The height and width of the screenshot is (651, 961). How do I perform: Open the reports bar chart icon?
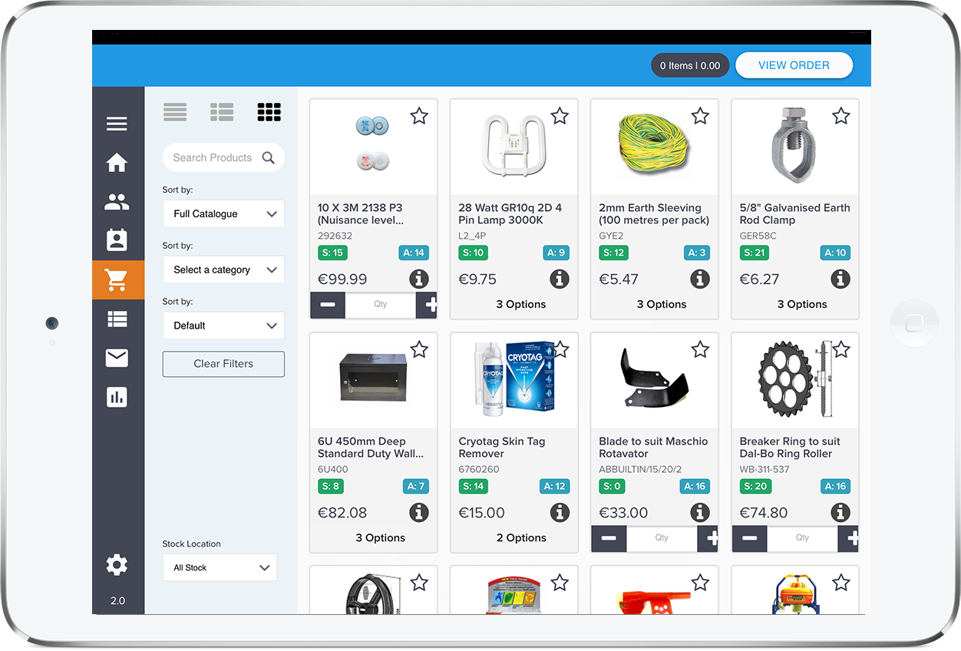coord(117,397)
